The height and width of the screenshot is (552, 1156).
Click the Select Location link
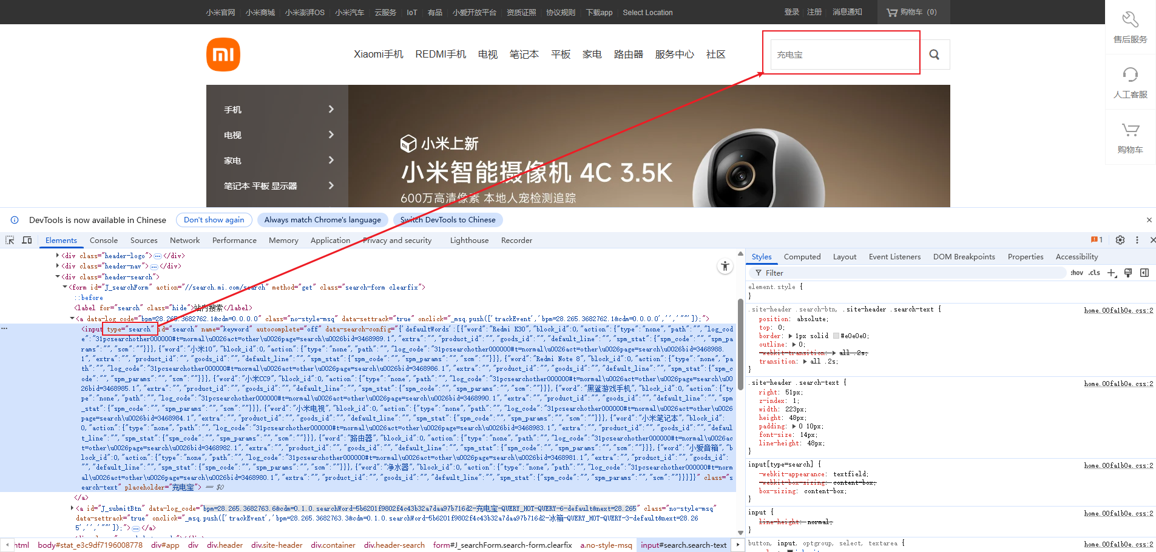pyautogui.click(x=647, y=13)
